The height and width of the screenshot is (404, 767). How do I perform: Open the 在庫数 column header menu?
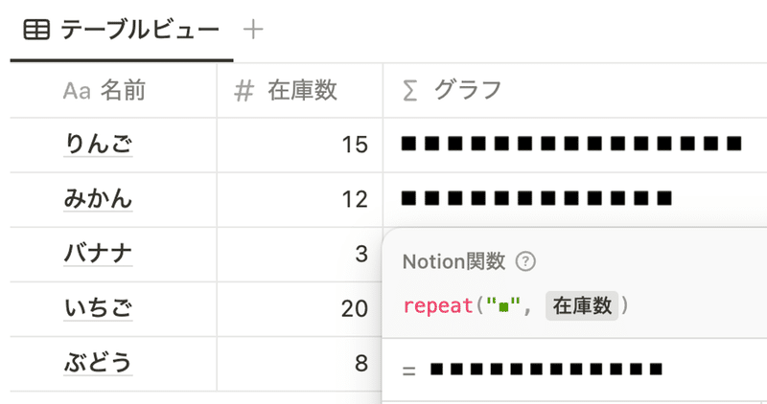pyautogui.click(x=300, y=91)
